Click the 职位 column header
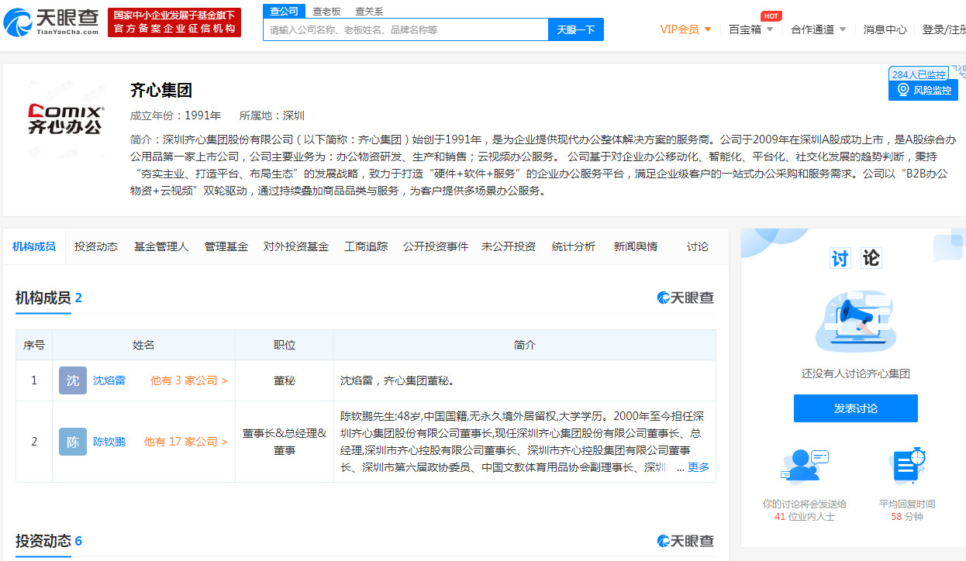 tap(285, 345)
